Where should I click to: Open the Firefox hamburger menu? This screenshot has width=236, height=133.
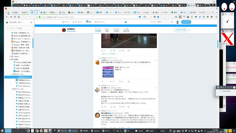[x=216, y=17]
